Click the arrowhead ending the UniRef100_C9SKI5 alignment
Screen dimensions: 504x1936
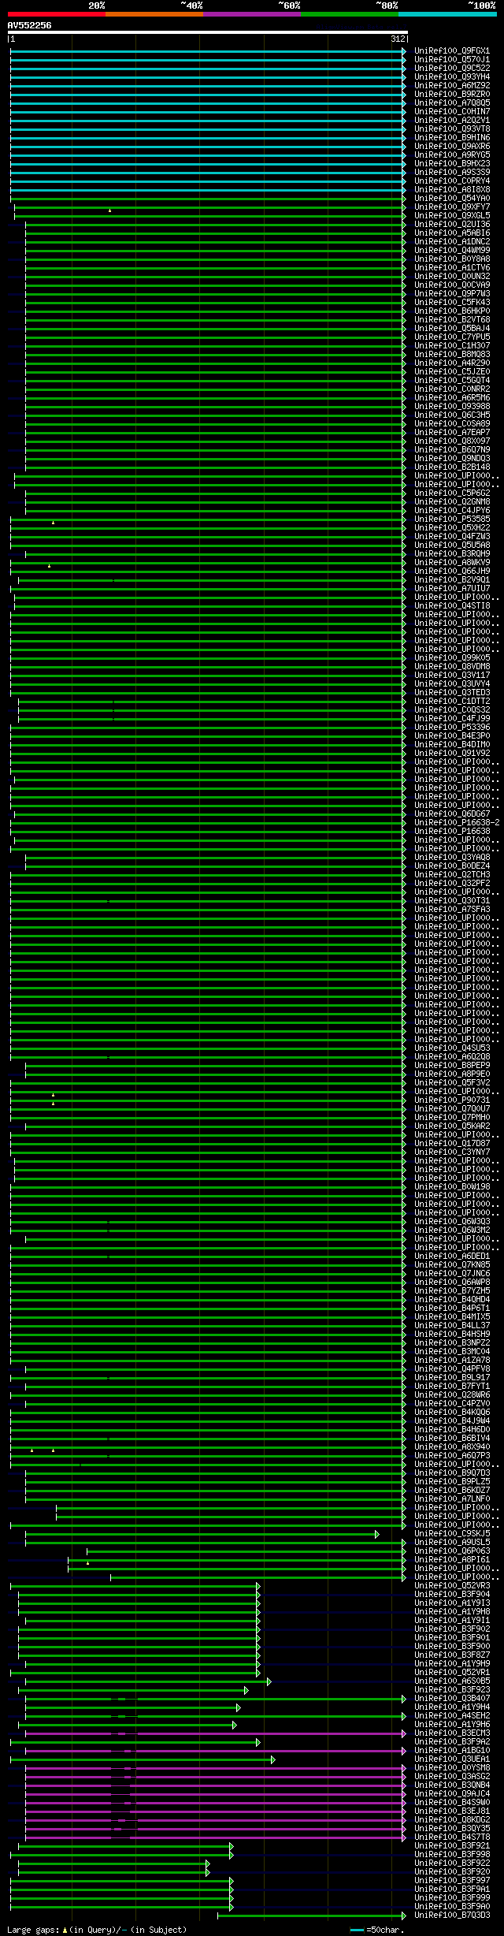377,1534
